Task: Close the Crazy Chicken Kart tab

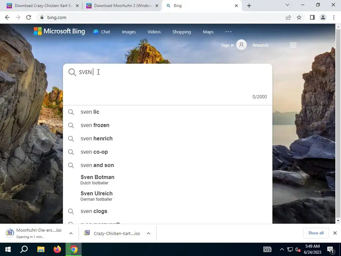Action: click(x=77, y=6)
